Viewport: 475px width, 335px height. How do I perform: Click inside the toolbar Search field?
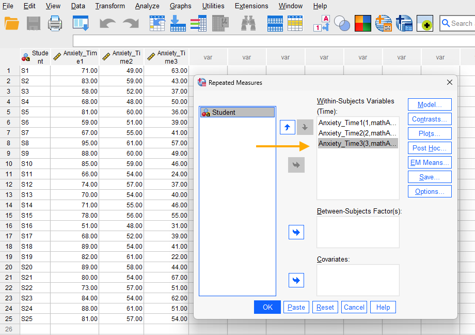[460, 23]
